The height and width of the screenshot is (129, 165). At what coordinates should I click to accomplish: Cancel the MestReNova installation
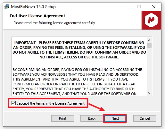click(144, 118)
